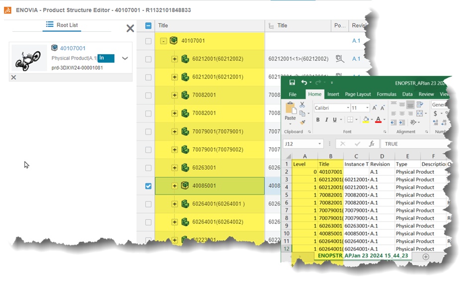This screenshot has width=473, height=288.
Task: Click Middle Align icon in Alignment group
Action: click(x=402, y=104)
